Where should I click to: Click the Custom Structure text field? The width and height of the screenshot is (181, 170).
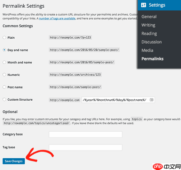tap(118, 100)
